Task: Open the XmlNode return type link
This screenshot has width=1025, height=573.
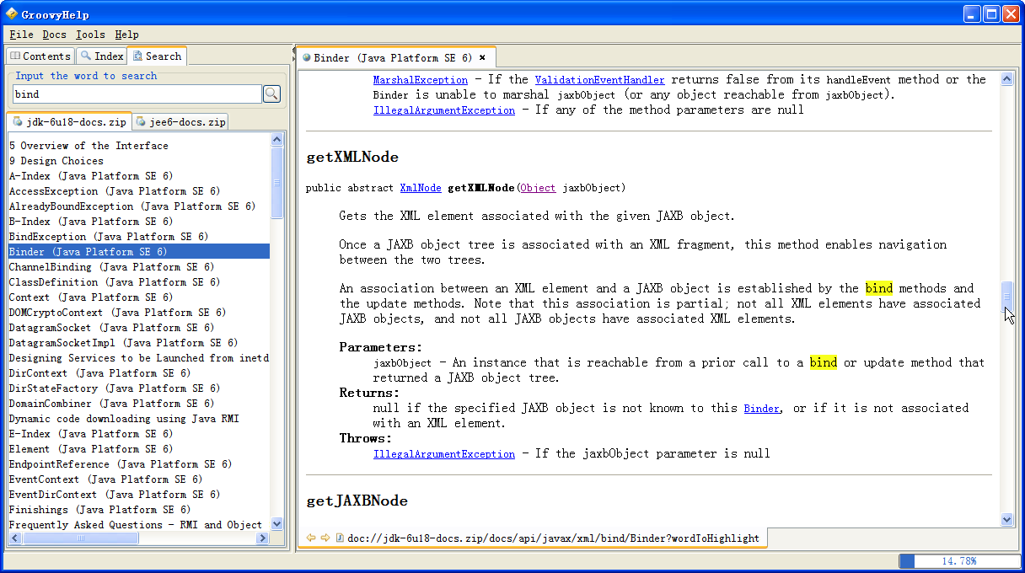Action: coord(421,187)
